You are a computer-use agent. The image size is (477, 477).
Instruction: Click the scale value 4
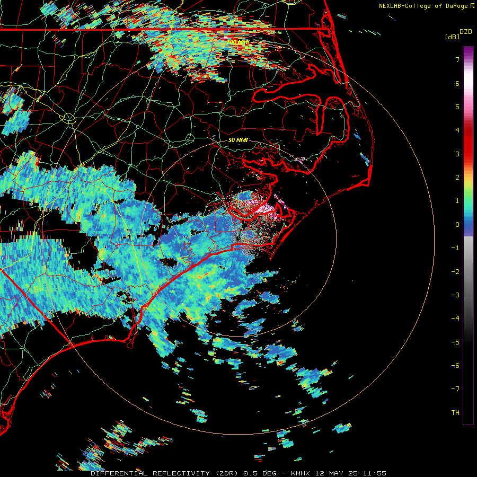[x=457, y=130]
